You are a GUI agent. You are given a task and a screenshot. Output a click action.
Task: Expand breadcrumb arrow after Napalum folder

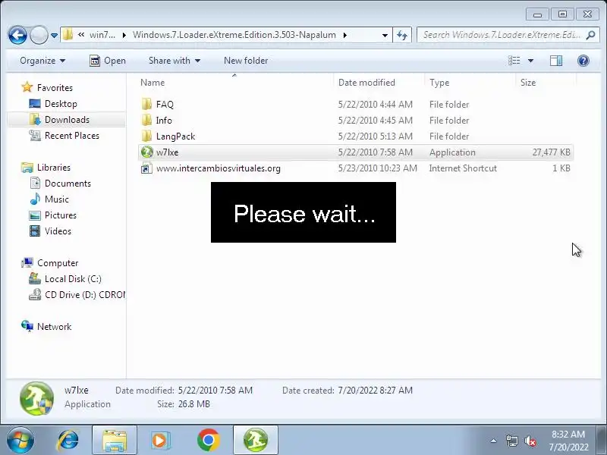pyautogui.click(x=344, y=35)
